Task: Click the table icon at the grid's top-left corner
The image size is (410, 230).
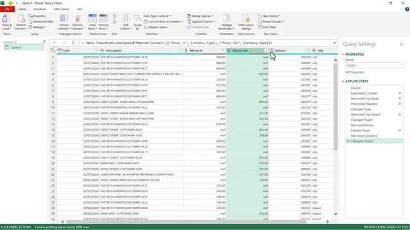Action: 53,50
